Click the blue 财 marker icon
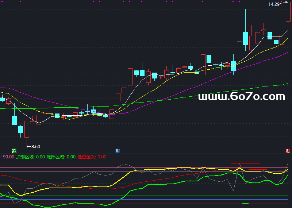The image size is (292, 208). point(118,151)
